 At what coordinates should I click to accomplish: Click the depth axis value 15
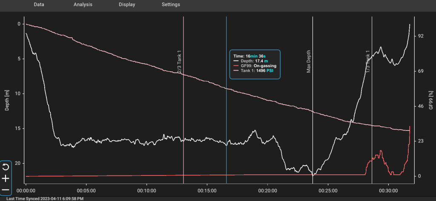[x=18, y=128]
